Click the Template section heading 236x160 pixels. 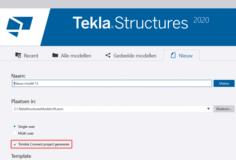21,156
